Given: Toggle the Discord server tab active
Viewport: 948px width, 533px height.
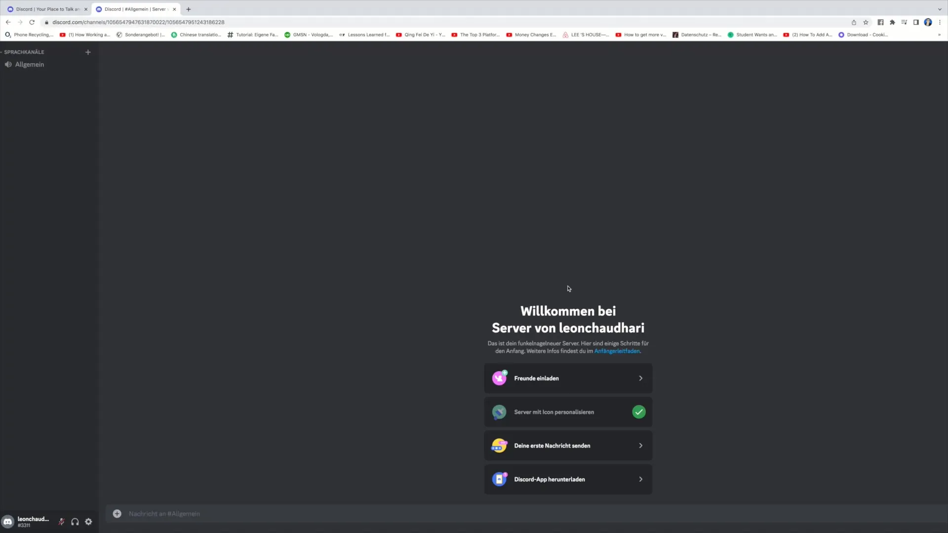Looking at the screenshot, I should (x=135, y=9).
